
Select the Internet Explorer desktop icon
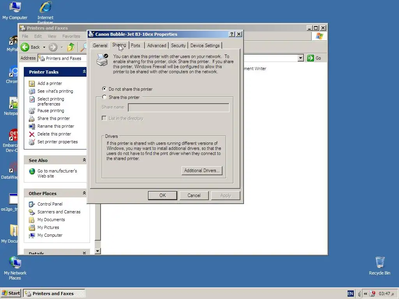(45, 12)
